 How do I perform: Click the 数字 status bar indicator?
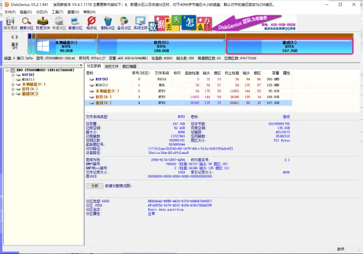pos(340,249)
